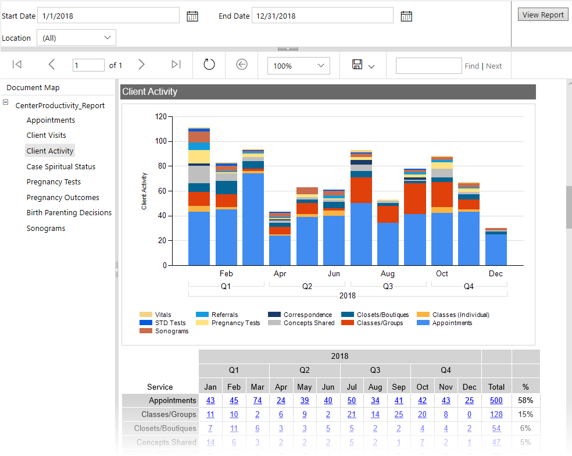Open the Start Date calendar picker
Image resolution: width=572 pixels, height=456 pixels.
[x=192, y=16]
